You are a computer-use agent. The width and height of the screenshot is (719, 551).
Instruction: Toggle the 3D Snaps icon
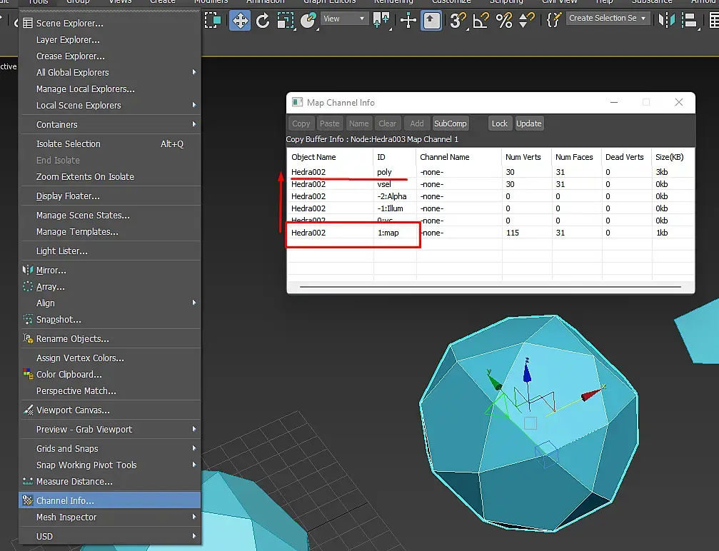pyautogui.click(x=458, y=21)
